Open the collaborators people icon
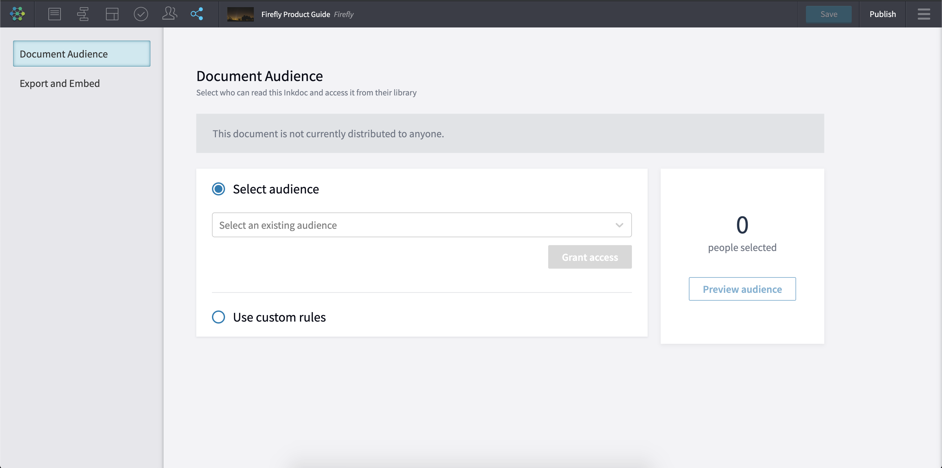This screenshot has height=468, width=942. (x=169, y=14)
